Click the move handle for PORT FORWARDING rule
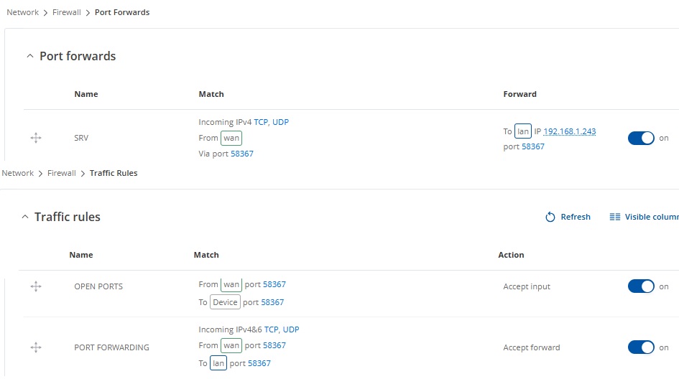 pos(36,347)
